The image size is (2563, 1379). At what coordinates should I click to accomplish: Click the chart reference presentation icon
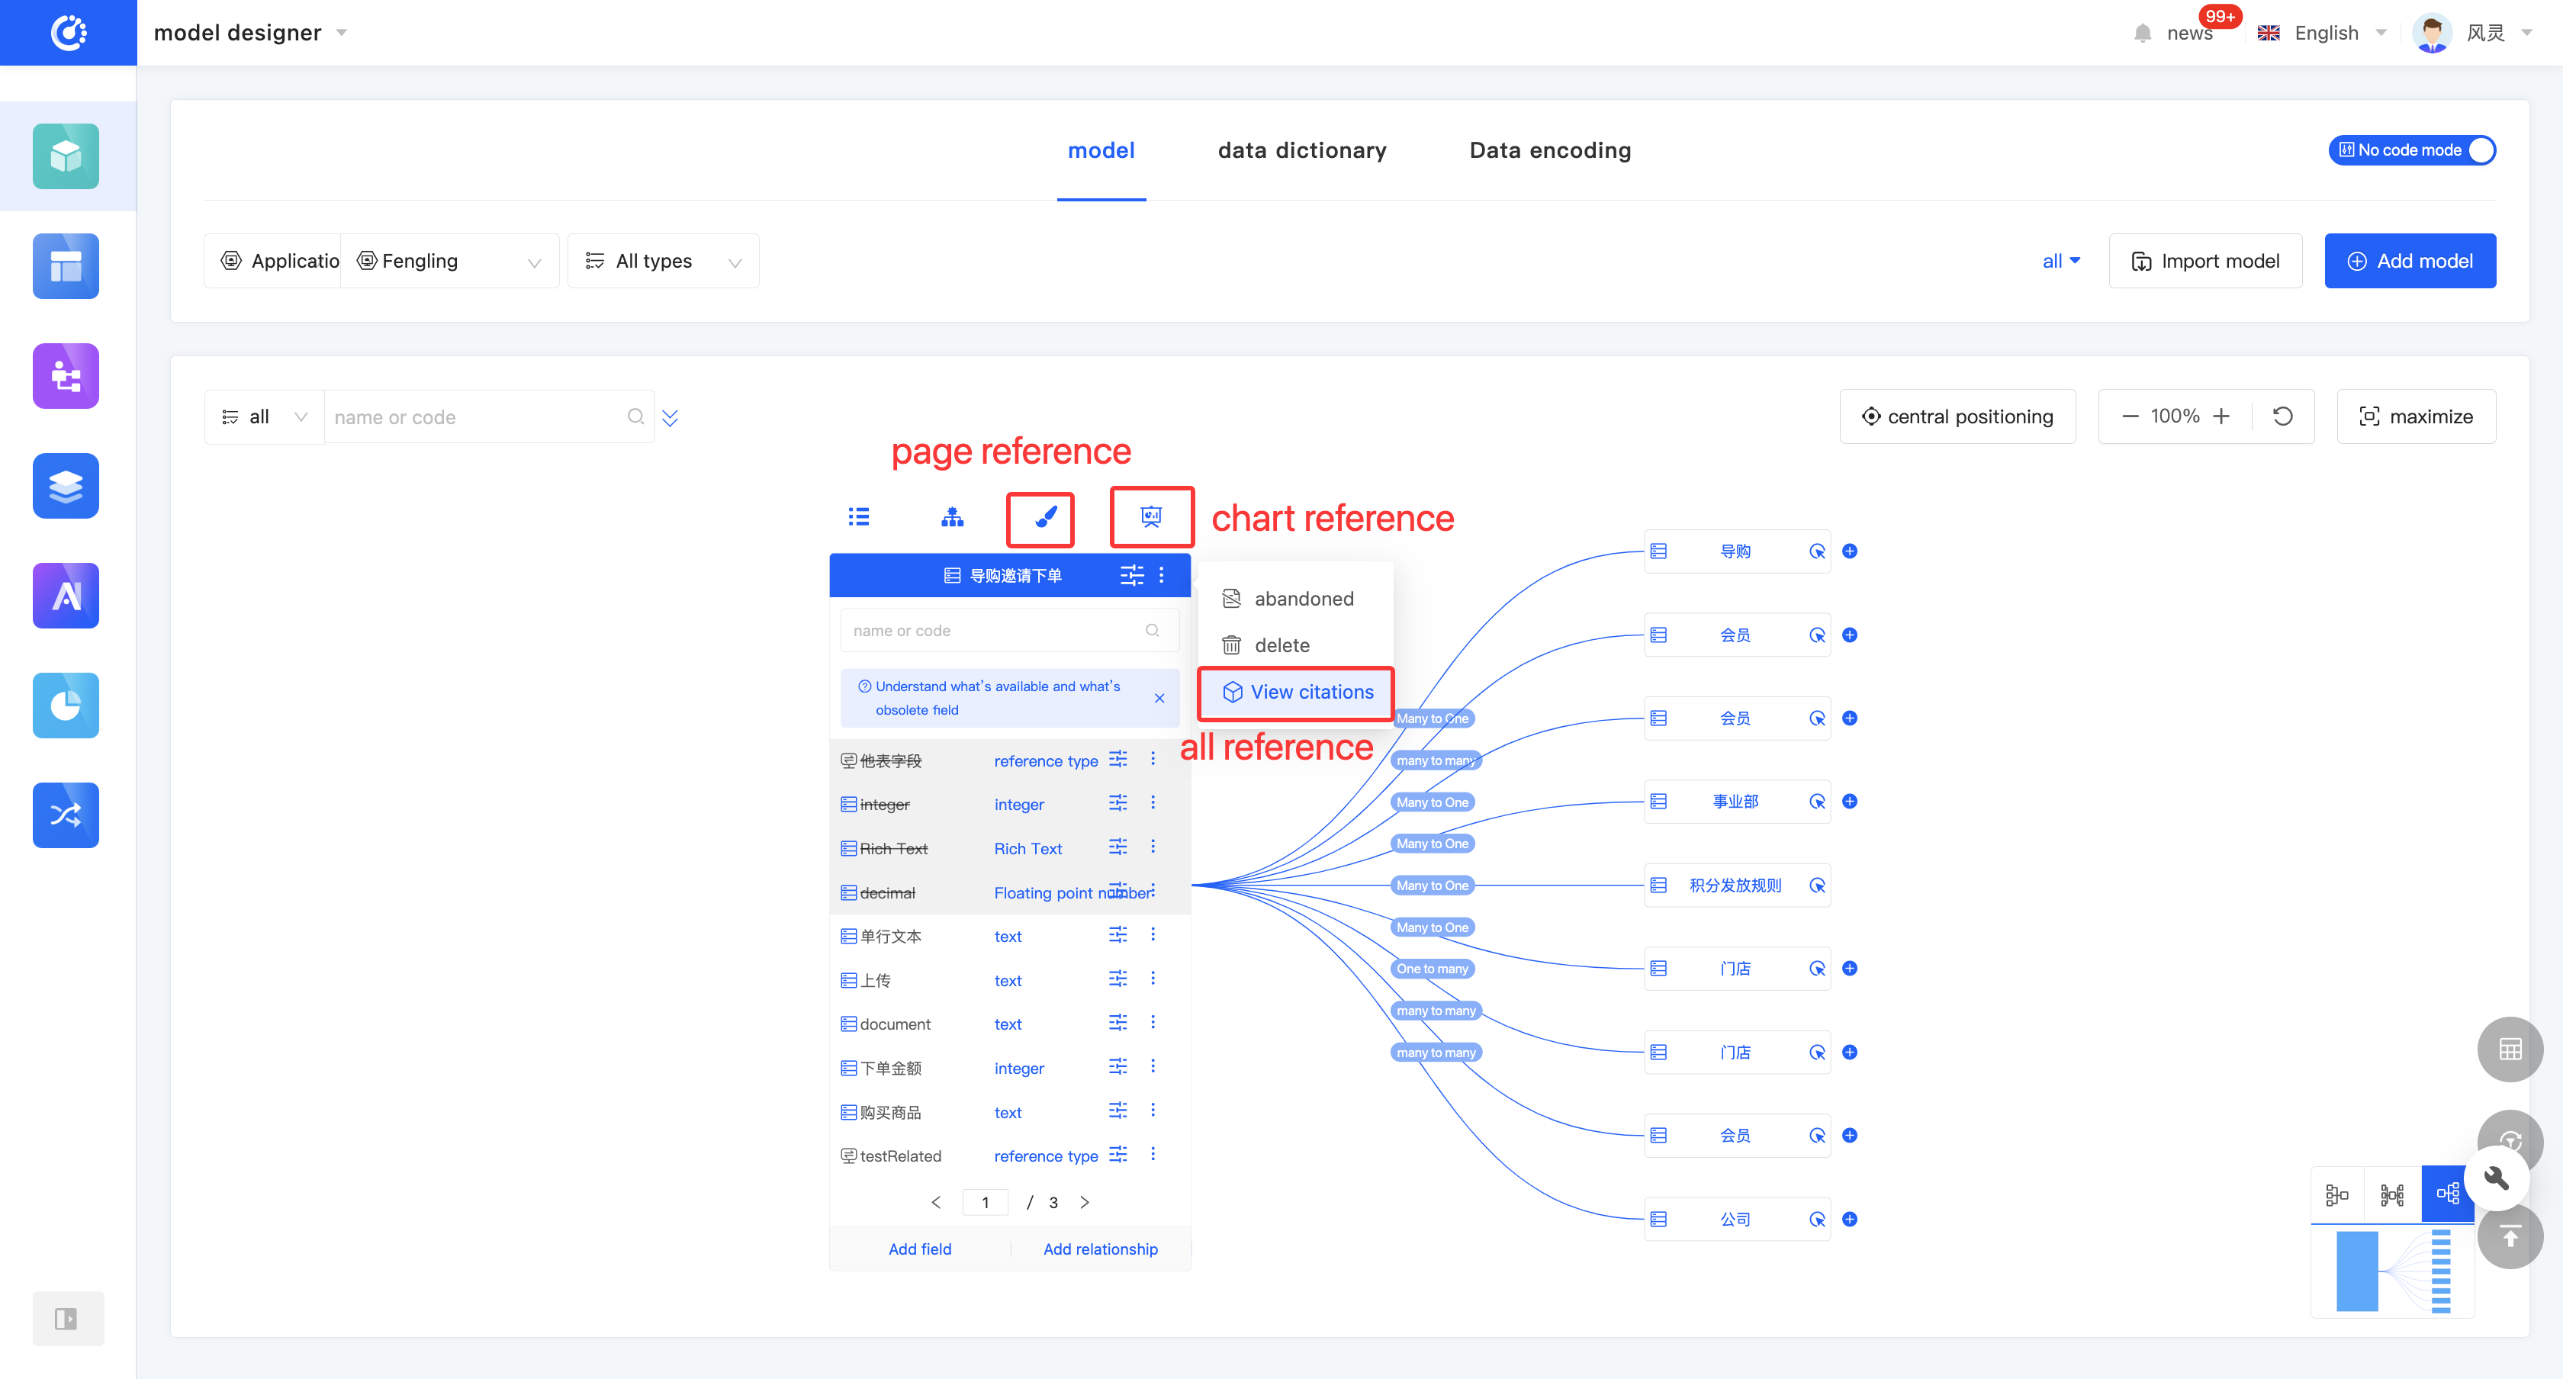1151,516
